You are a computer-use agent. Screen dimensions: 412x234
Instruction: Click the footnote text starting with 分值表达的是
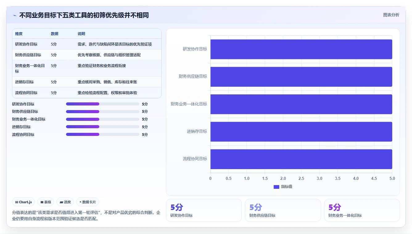point(86,216)
